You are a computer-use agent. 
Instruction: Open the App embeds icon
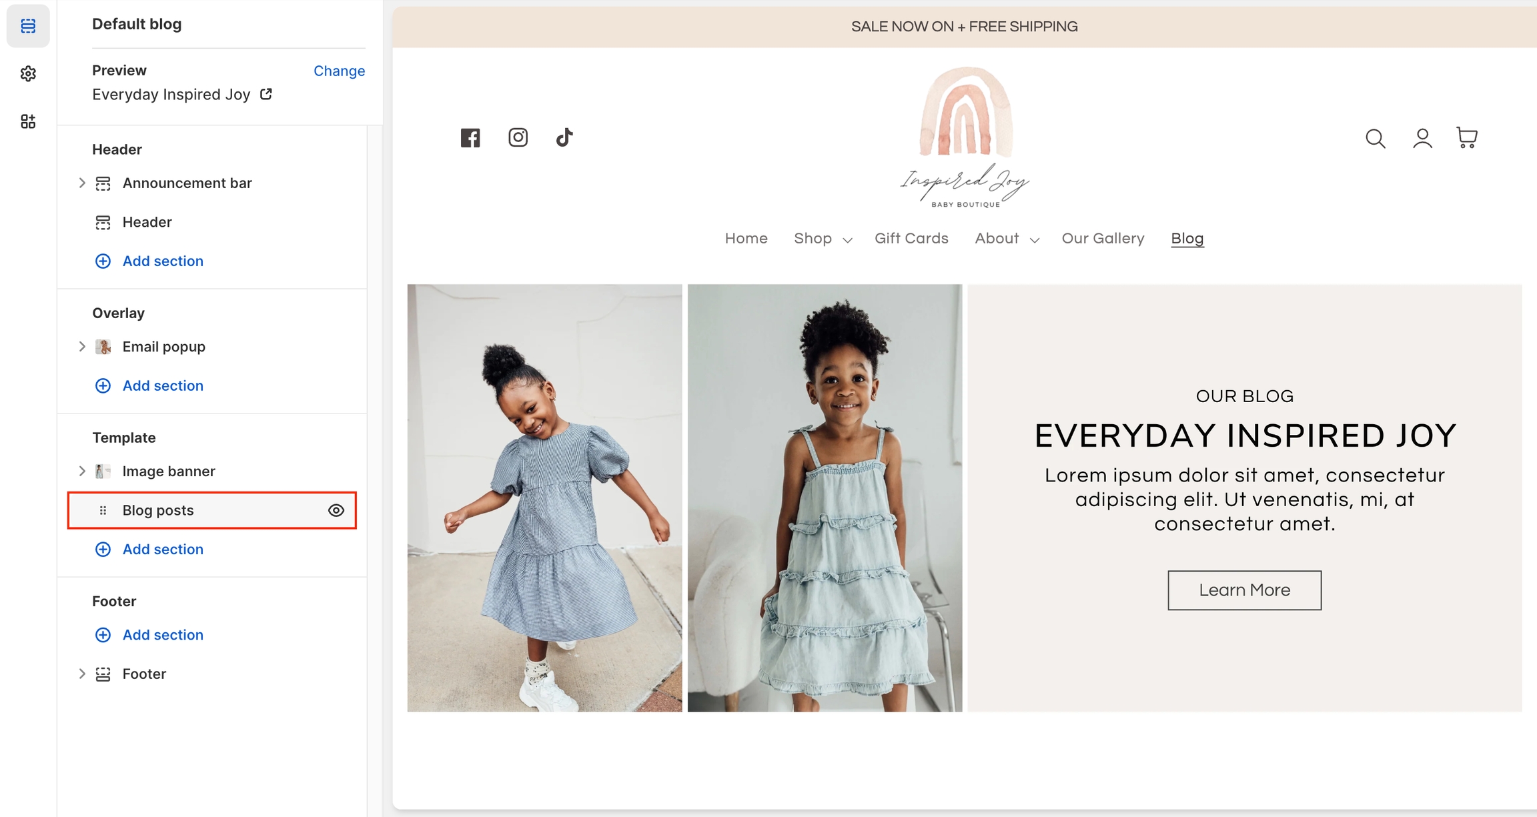coord(28,121)
